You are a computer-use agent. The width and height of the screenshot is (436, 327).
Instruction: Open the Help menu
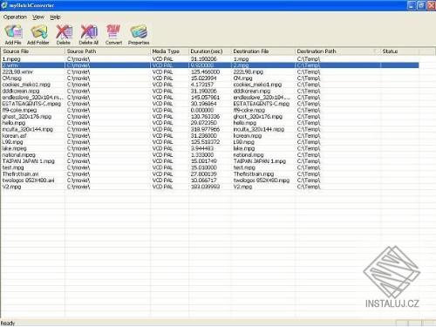55,17
